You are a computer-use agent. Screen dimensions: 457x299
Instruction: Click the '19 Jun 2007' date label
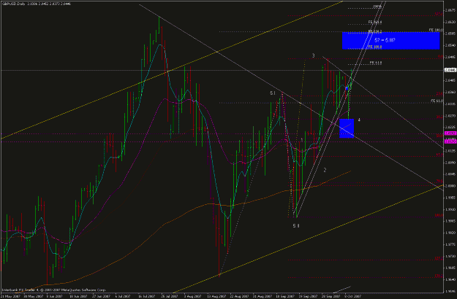click(78, 296)
